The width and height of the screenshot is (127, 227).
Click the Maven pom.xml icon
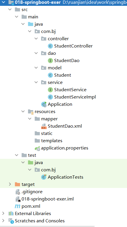(17, 206)
